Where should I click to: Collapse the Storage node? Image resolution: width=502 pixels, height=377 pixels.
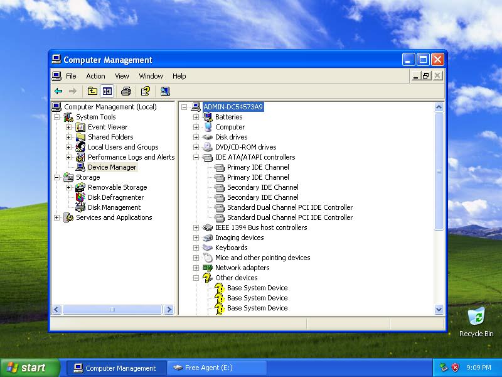click(56, 177)
